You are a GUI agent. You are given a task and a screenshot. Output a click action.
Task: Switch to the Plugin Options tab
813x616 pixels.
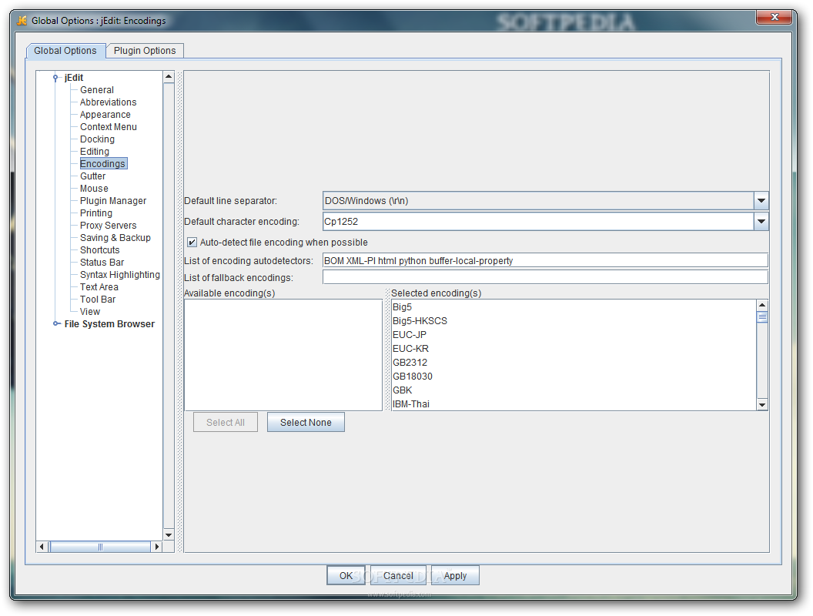tap(145, 51)
